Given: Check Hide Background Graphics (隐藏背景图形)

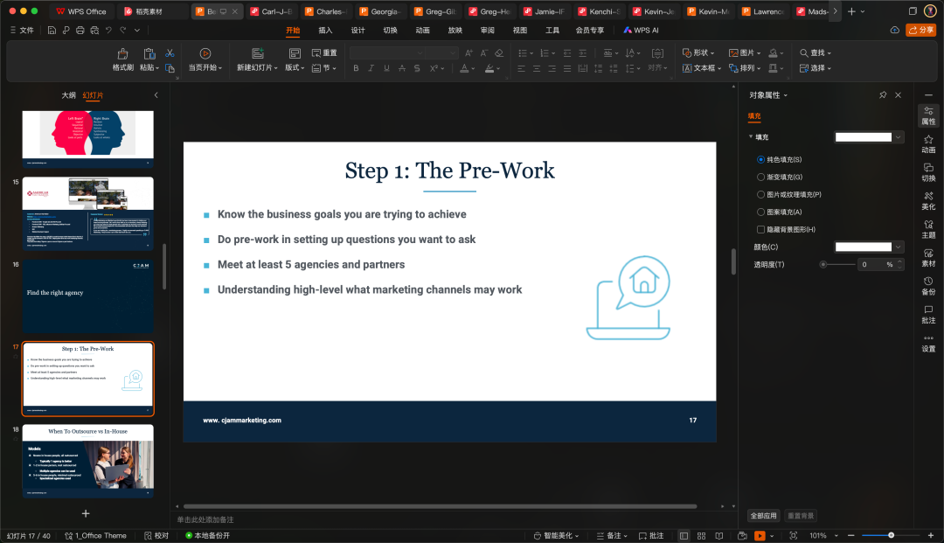Looking at the screenshot, I should [x=760, y=229].
